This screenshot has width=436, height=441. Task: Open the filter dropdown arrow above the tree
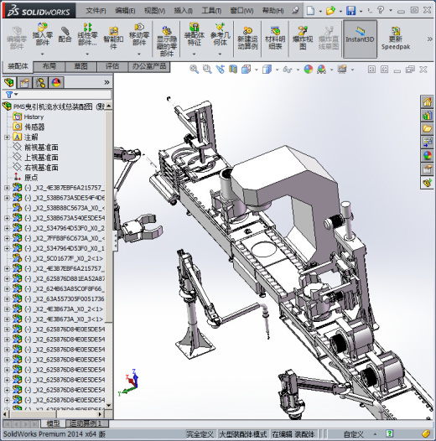(x=16, y=94)
